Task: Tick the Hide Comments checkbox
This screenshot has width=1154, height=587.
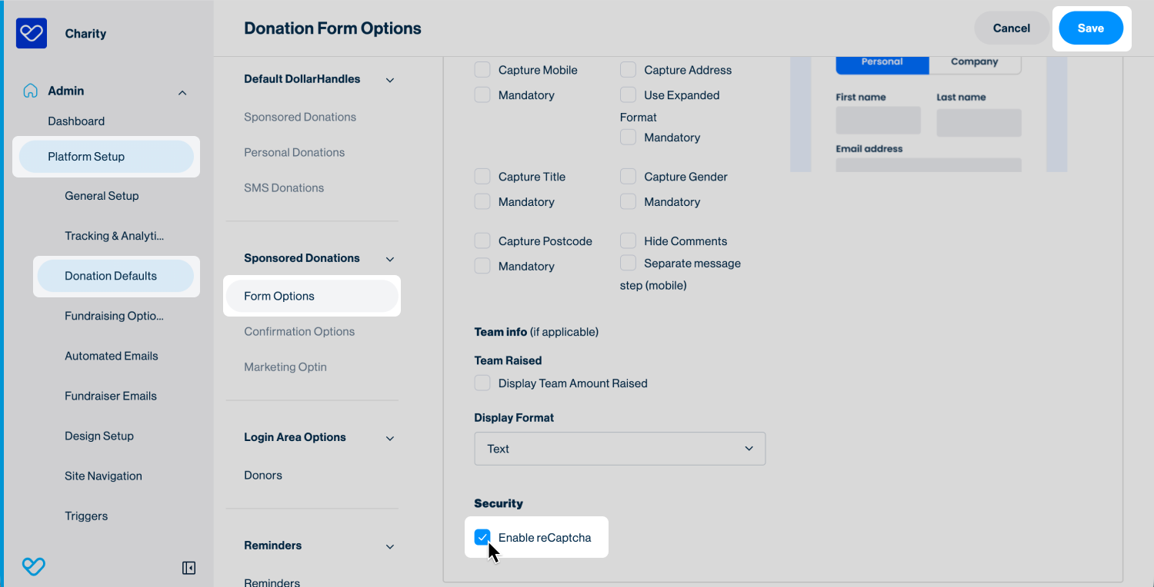Action: pos(629,241)
